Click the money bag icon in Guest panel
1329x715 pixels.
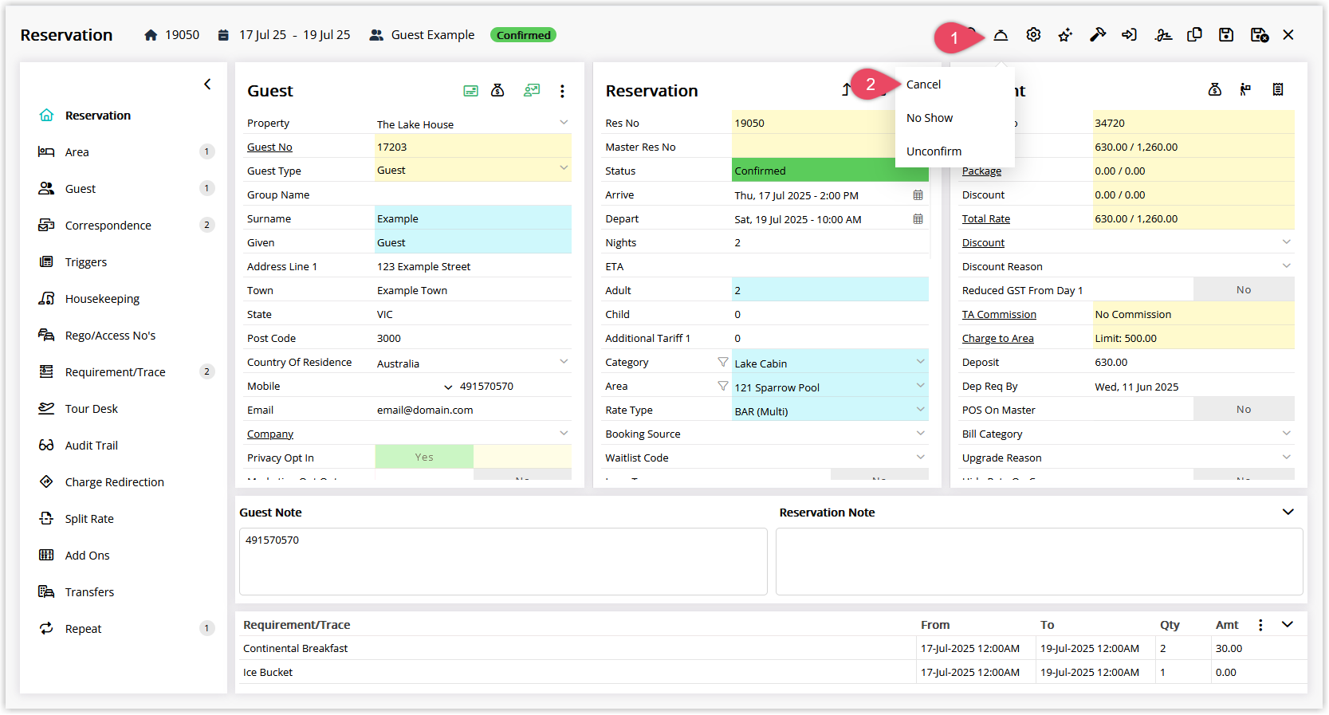[x=497, y=91]
